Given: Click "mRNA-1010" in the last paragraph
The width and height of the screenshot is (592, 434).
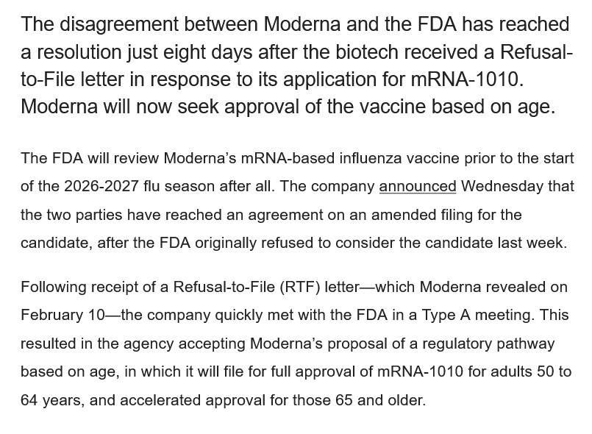Looking at the screenshot, I should [420, 371].
